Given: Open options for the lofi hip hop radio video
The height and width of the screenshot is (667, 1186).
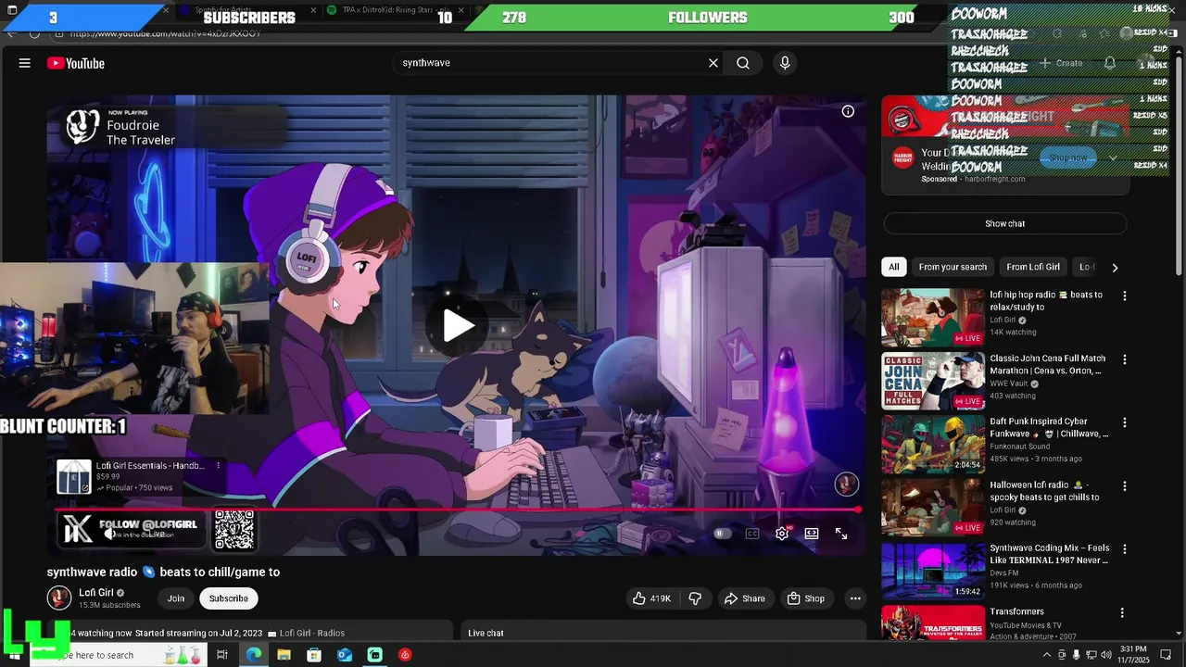Looking at the screenshot, I should click(x=1125, y=296).
